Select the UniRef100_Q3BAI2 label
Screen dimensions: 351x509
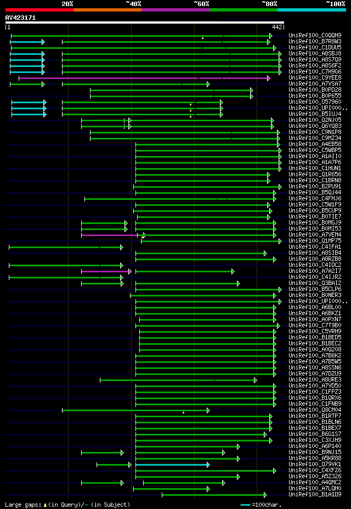(315, 284)
